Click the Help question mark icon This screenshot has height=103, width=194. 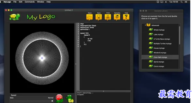click(126, 17)
